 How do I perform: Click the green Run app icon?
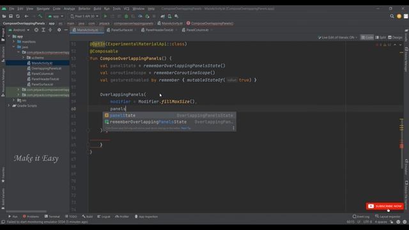[x=105, y=16]
